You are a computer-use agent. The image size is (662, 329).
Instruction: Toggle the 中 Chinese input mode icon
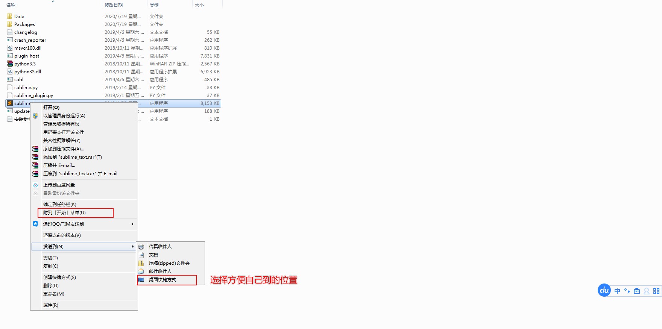click(x=617, y=291)
